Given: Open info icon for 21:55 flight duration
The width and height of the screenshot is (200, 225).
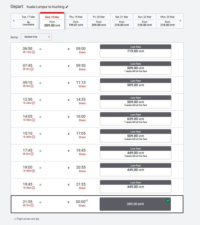Looking at the screenshot, I should (32, 205).
